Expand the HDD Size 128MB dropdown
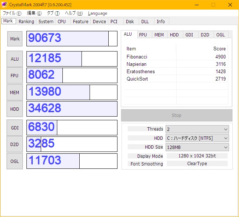Screen dimensions: 239x217 click(x=197, y=147)
